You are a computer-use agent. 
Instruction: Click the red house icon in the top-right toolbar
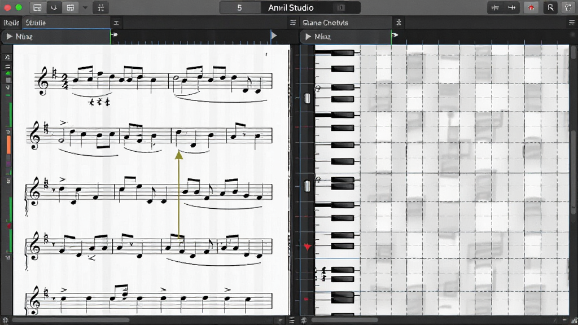click(531, 8)
